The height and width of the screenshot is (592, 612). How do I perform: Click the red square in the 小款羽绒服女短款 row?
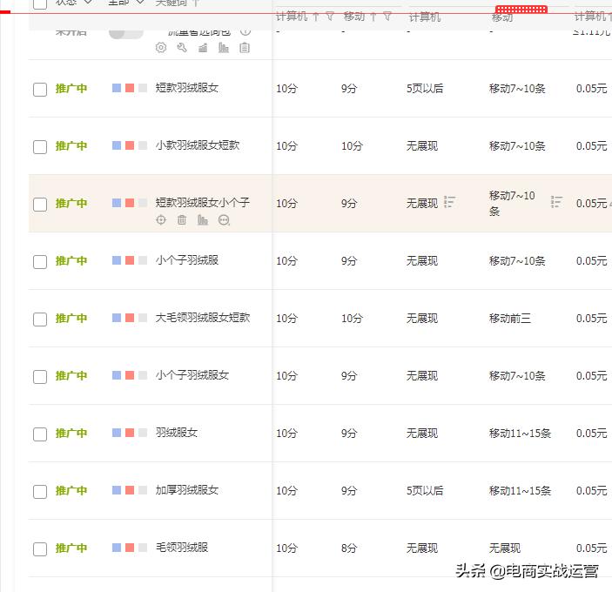(130, 145)
